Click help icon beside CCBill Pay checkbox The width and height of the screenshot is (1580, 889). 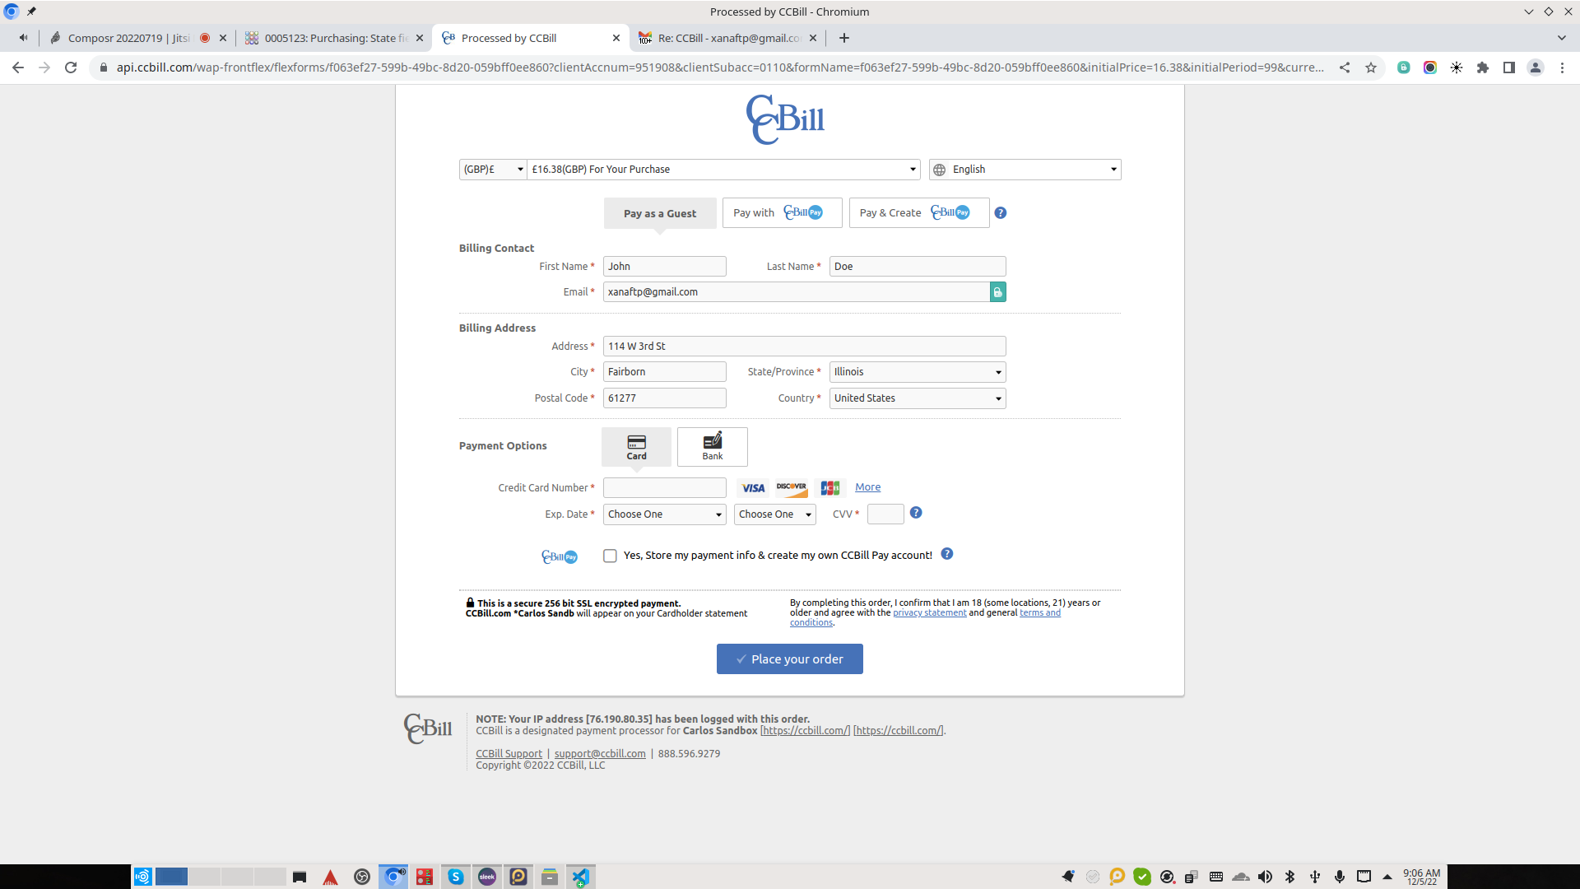click(947, 554)
